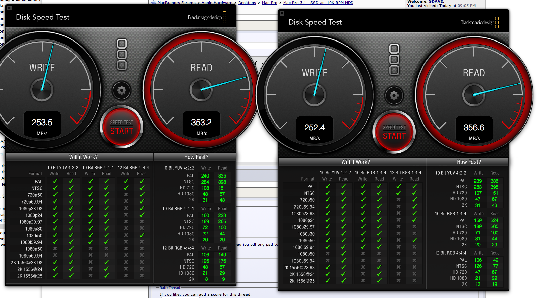Start the speed test in the left window
539x298 pixels.
pyautogui.click(x=122, y=127)
